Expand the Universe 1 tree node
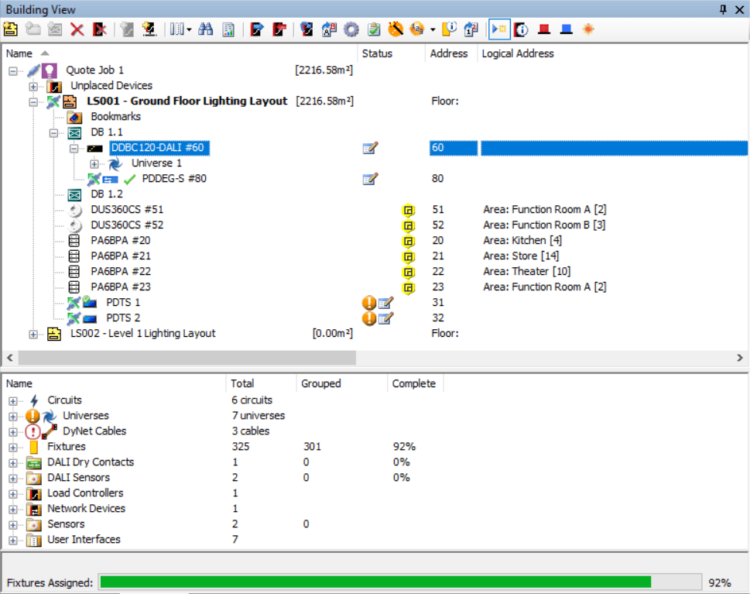This screenshot has width=750, height=594. 94,163
